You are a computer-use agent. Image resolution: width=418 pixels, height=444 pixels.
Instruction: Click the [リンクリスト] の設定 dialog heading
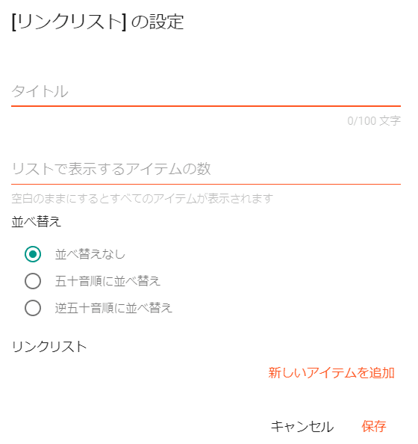98,22
